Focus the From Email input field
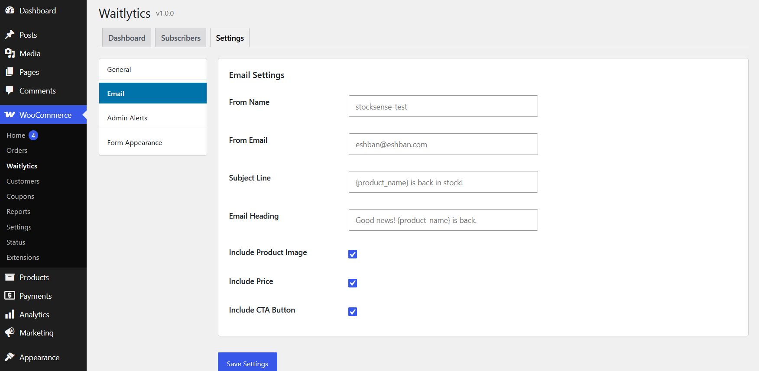The height and width of the screenshot is (371, 759). (443, 144)
